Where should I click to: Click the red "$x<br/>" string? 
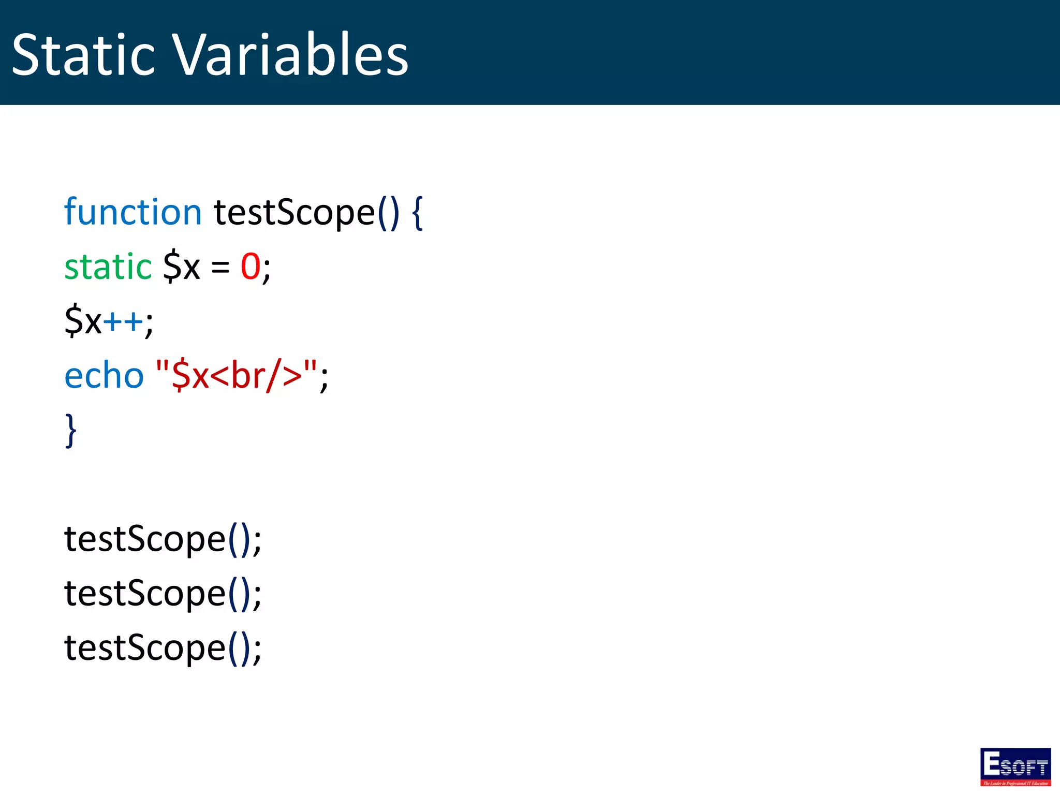(x=237, y=375)
